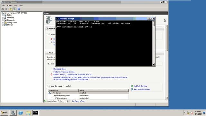The height and width of the screenshot is (116, 206).
Task: Expand the Features tree node
Action: pyautogui.click(x=3, y=18)
